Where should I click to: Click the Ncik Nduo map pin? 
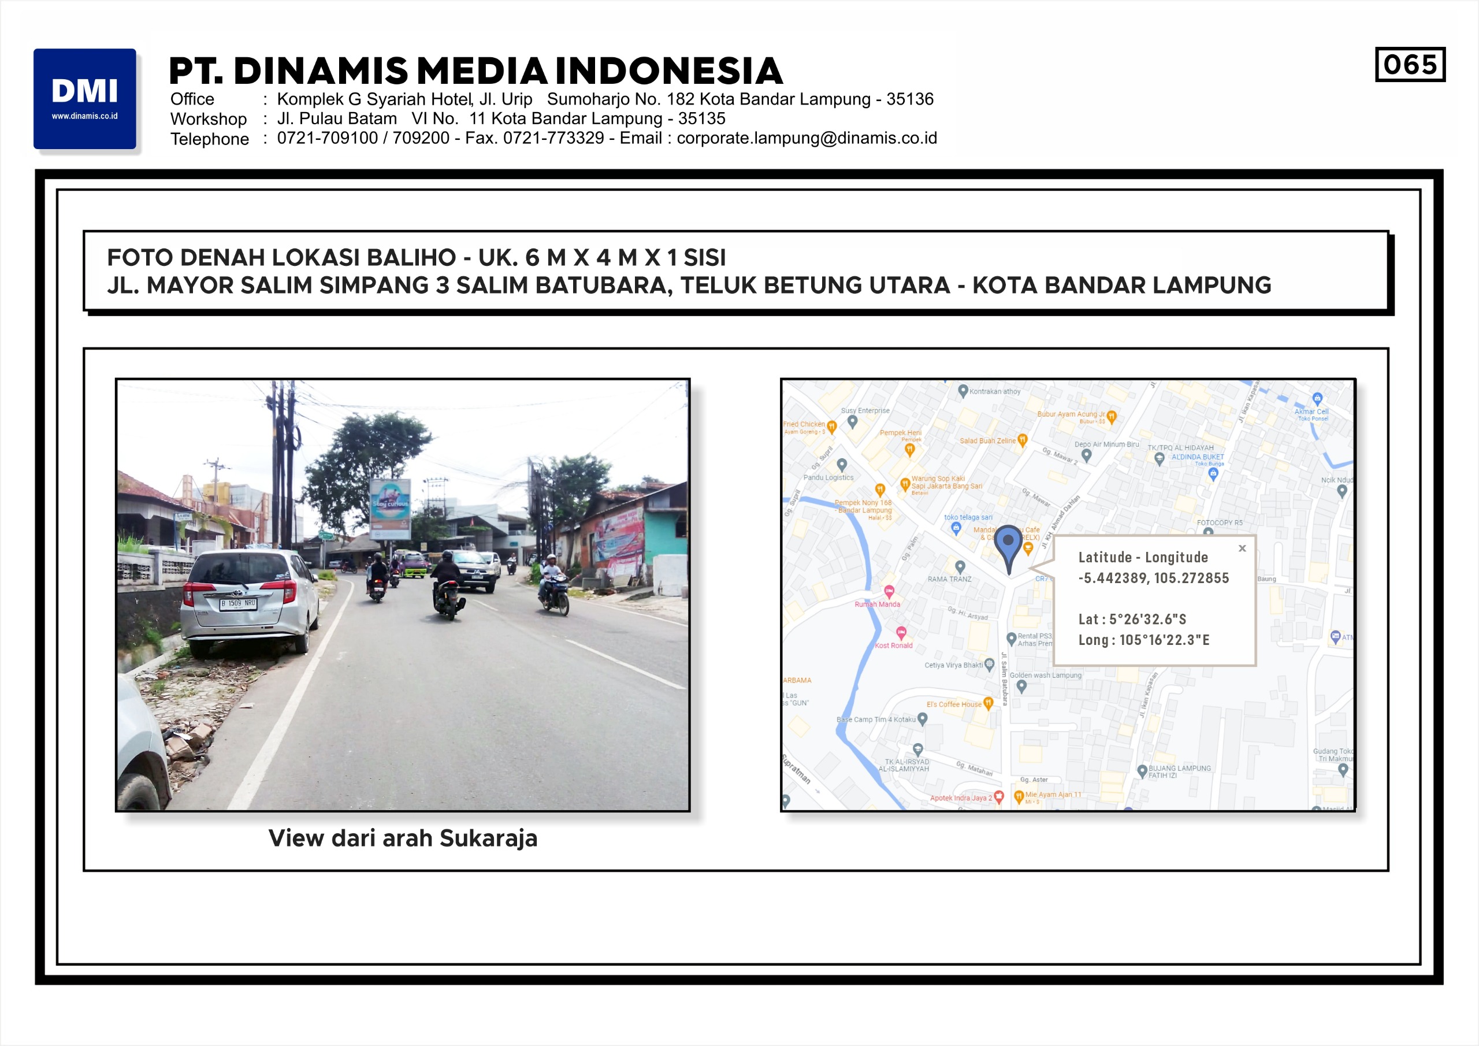click(1343, 491)
